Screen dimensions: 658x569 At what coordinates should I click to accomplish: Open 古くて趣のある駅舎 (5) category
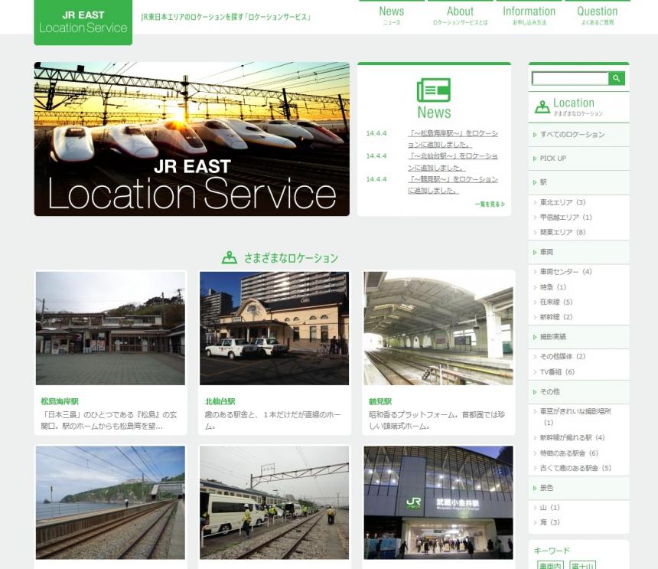(575, 468)
